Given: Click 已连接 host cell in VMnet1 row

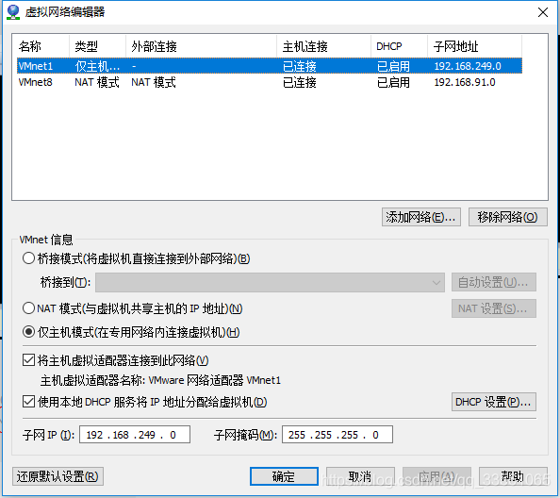Looking at the screenshot, I should [299, 66].
